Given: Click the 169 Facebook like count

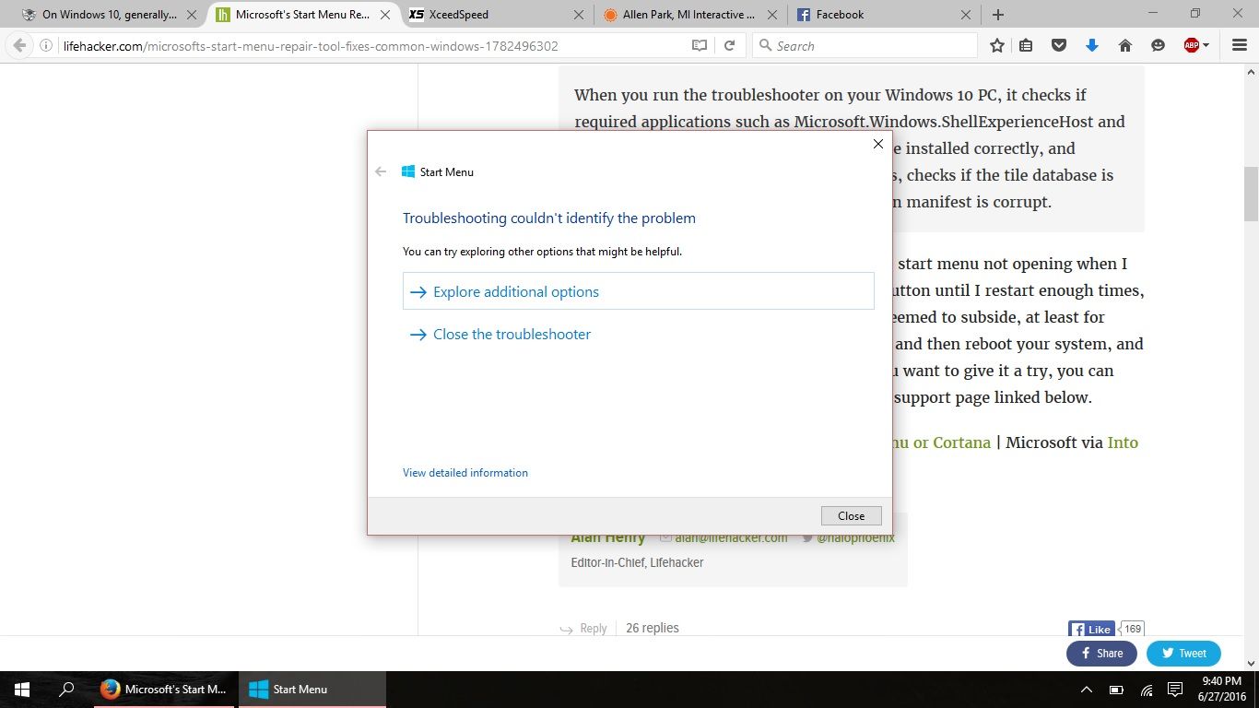Looking at the screenshot, I should tap(1133, 629).
